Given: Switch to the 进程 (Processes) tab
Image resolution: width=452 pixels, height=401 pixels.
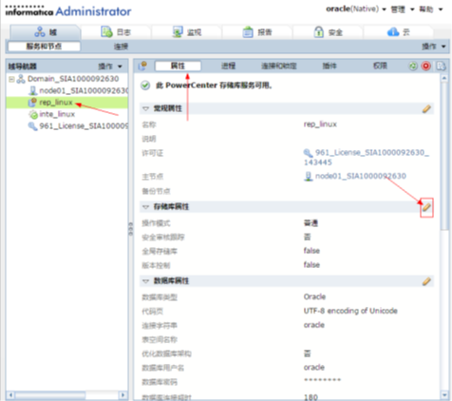Looking at the screenshot, I should point(228,66).
